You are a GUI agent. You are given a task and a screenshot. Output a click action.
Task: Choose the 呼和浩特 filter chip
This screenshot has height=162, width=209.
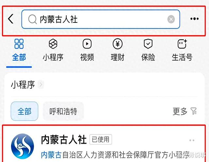pos(63,111)
